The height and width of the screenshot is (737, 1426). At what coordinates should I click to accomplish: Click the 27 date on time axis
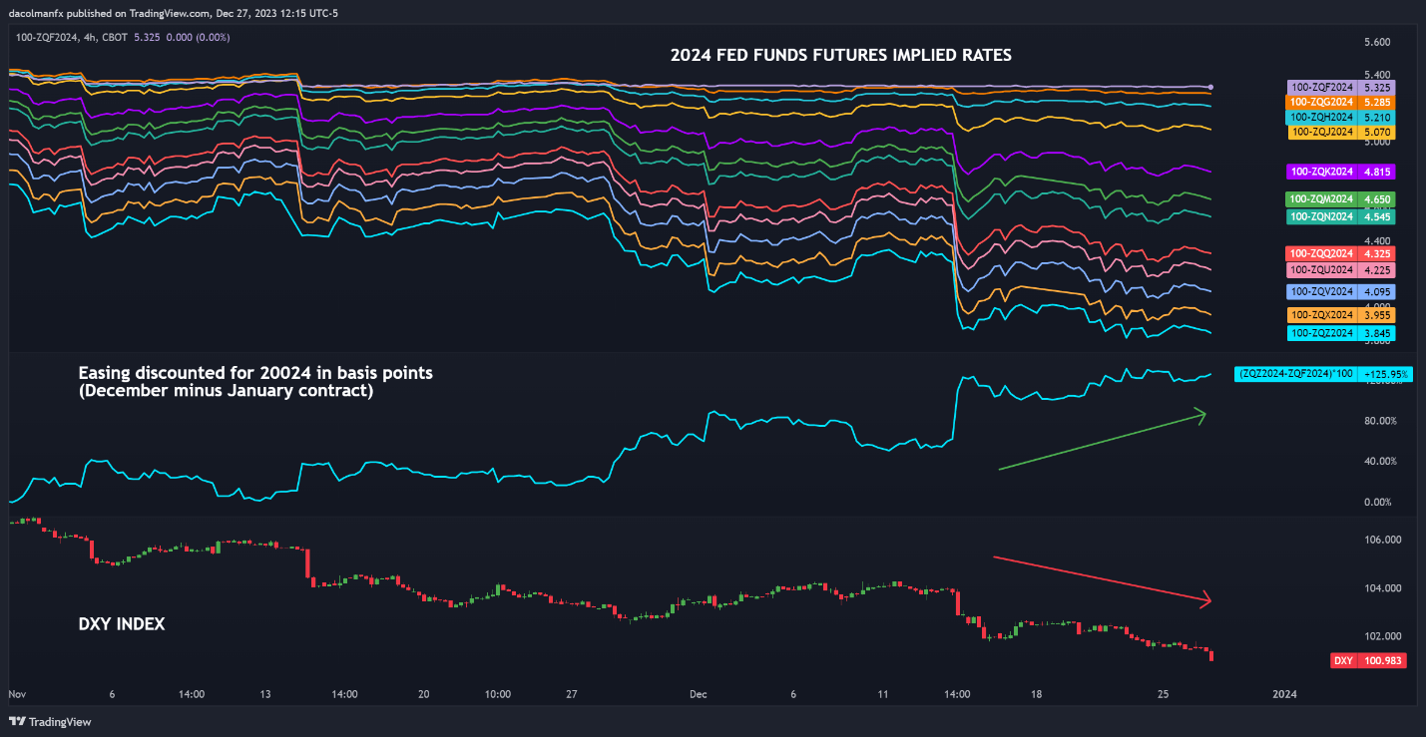pyautogui.click(x=572, y=693)
